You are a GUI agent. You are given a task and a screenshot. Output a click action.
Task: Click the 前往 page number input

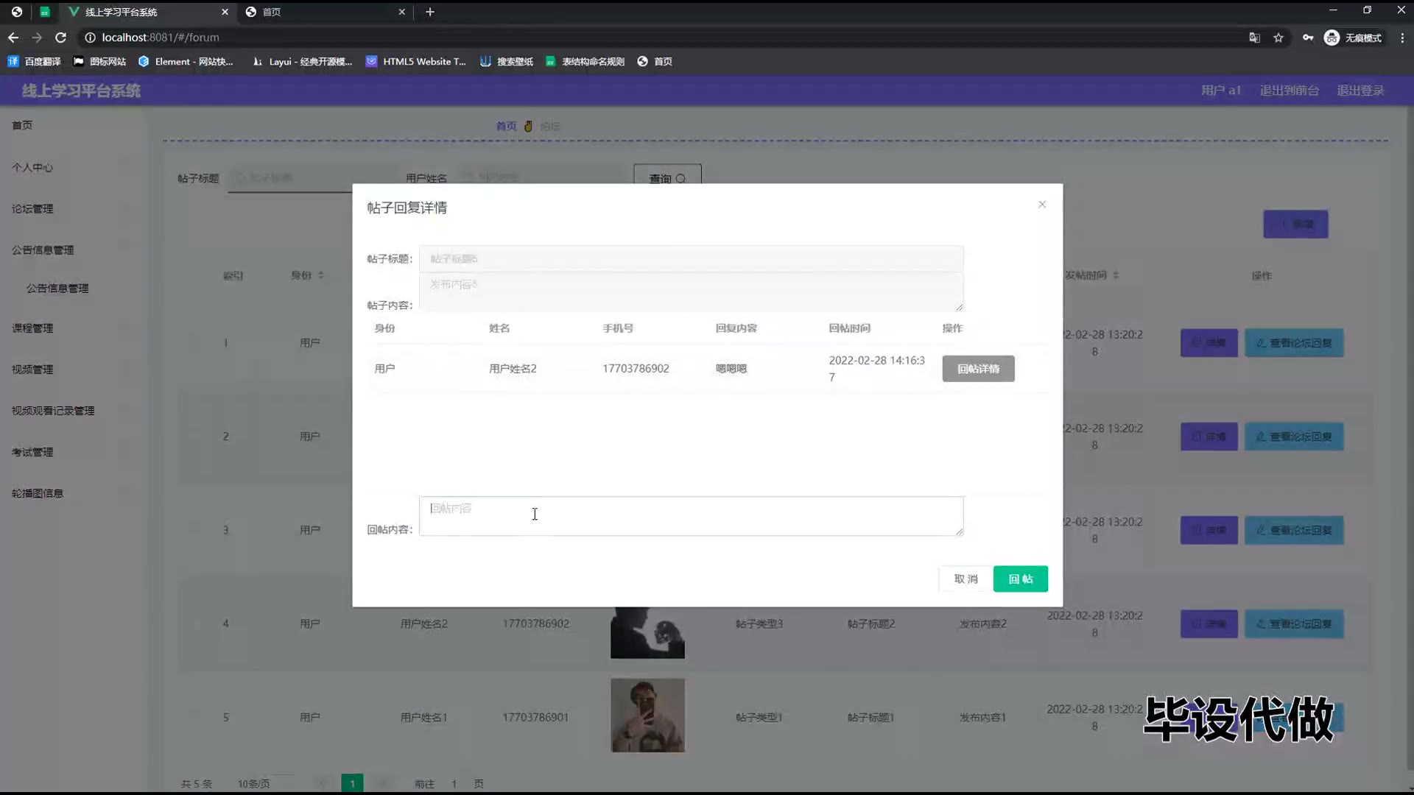coord(454,784)
